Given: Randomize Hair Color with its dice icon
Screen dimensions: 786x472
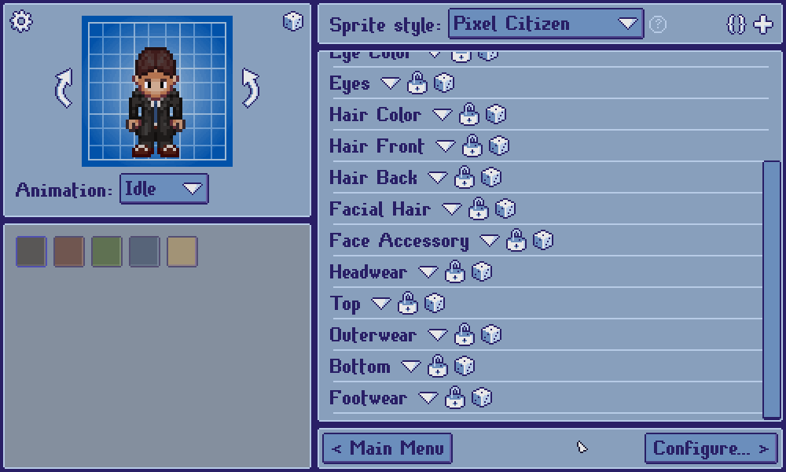Looking at the screenshot, I should 496,114.
